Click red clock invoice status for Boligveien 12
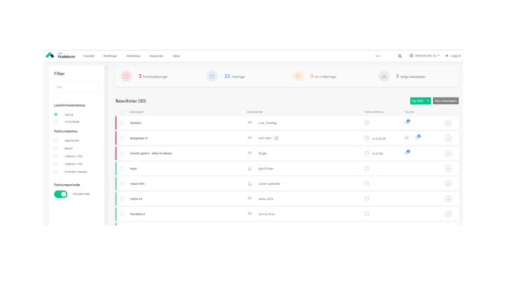Screen dimensions: 506x284 366,138
